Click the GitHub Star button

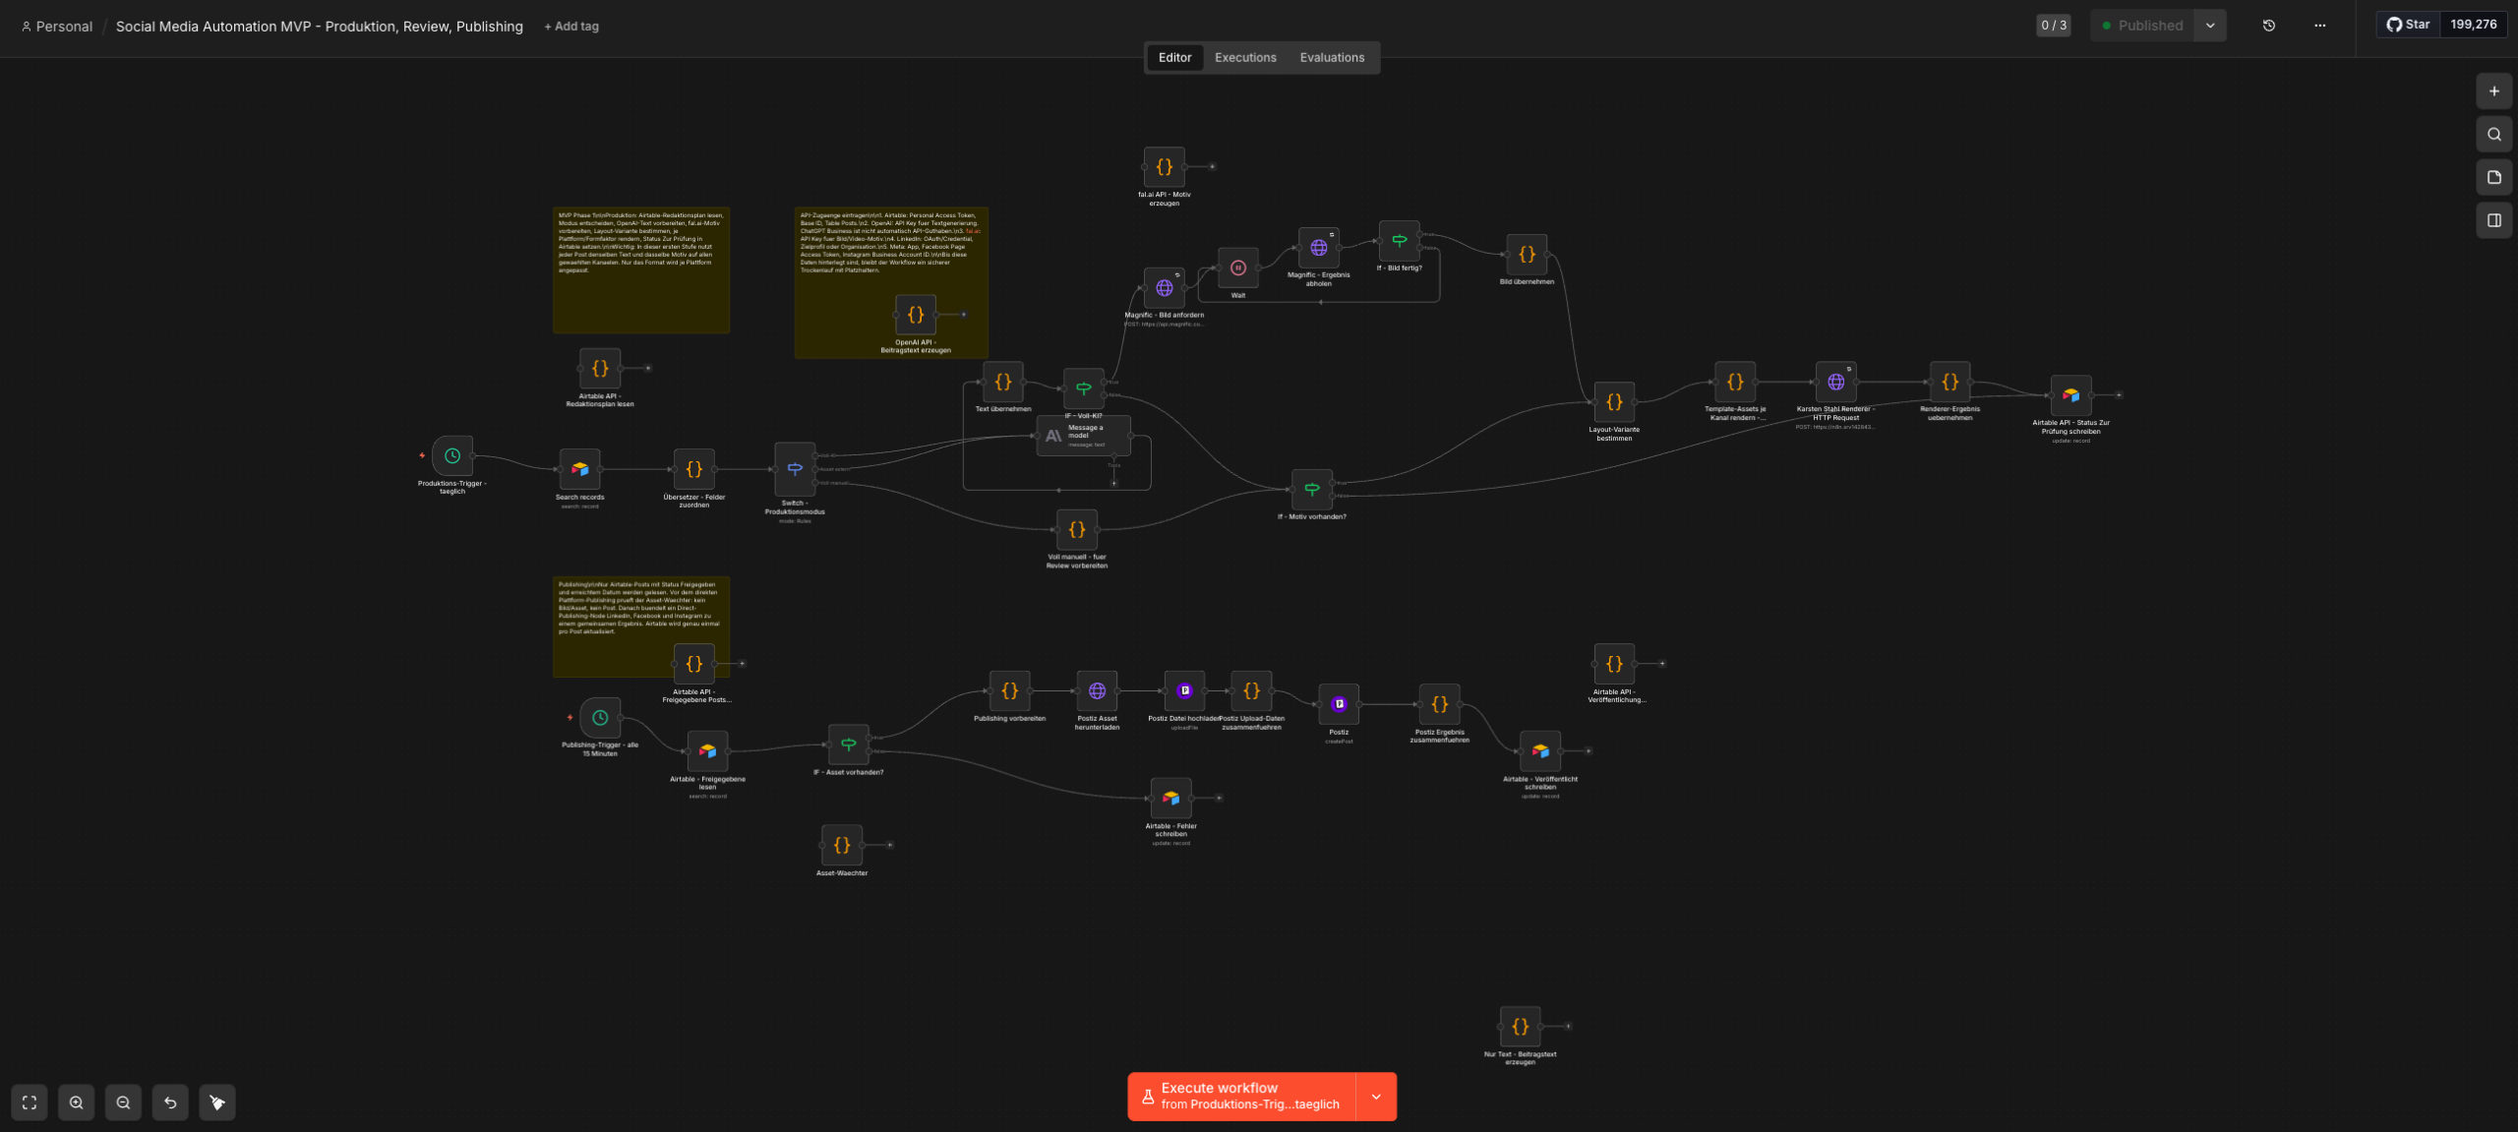[x=2408, y=25]
